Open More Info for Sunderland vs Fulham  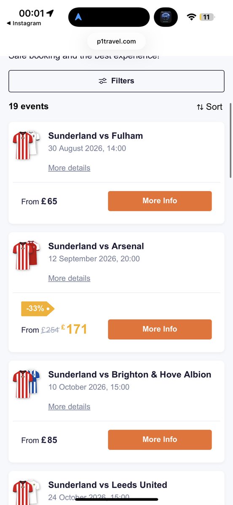(x=160, y=201)
